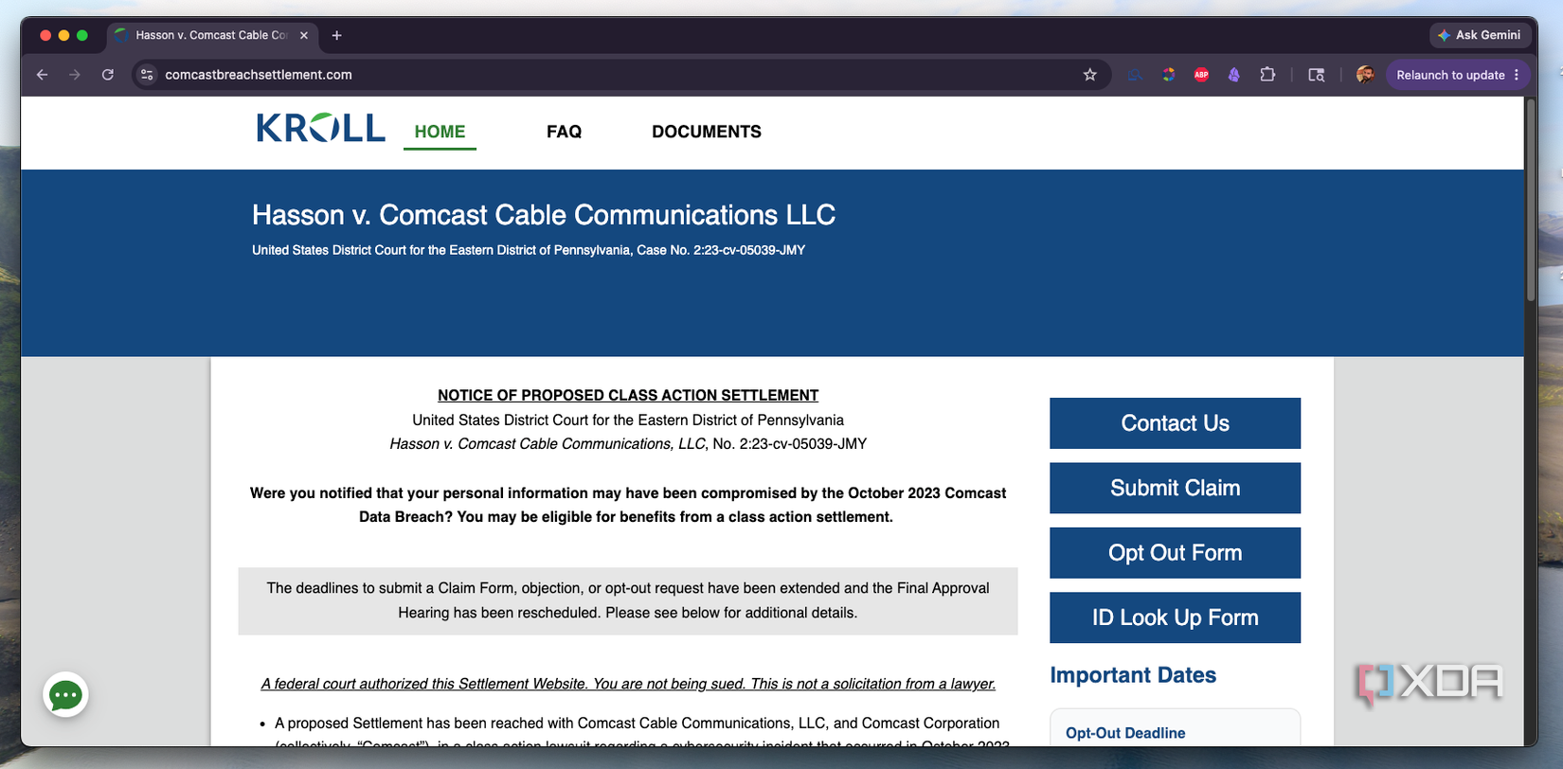Image resolution: width=1563 pixels, height=769 pixels.
Task: Close the Hasson v. Comcast tab
Action: (x=304, y=35)
